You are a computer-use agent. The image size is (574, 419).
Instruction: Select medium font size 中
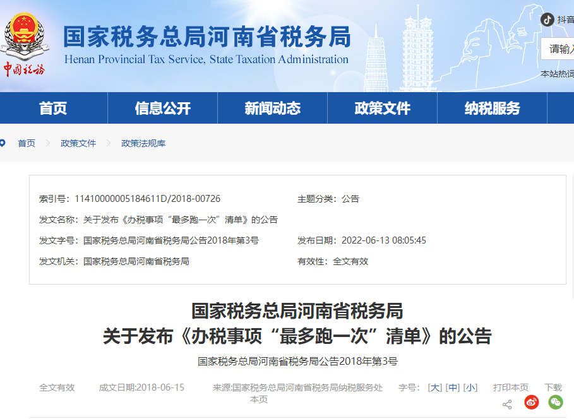point(453,387)
